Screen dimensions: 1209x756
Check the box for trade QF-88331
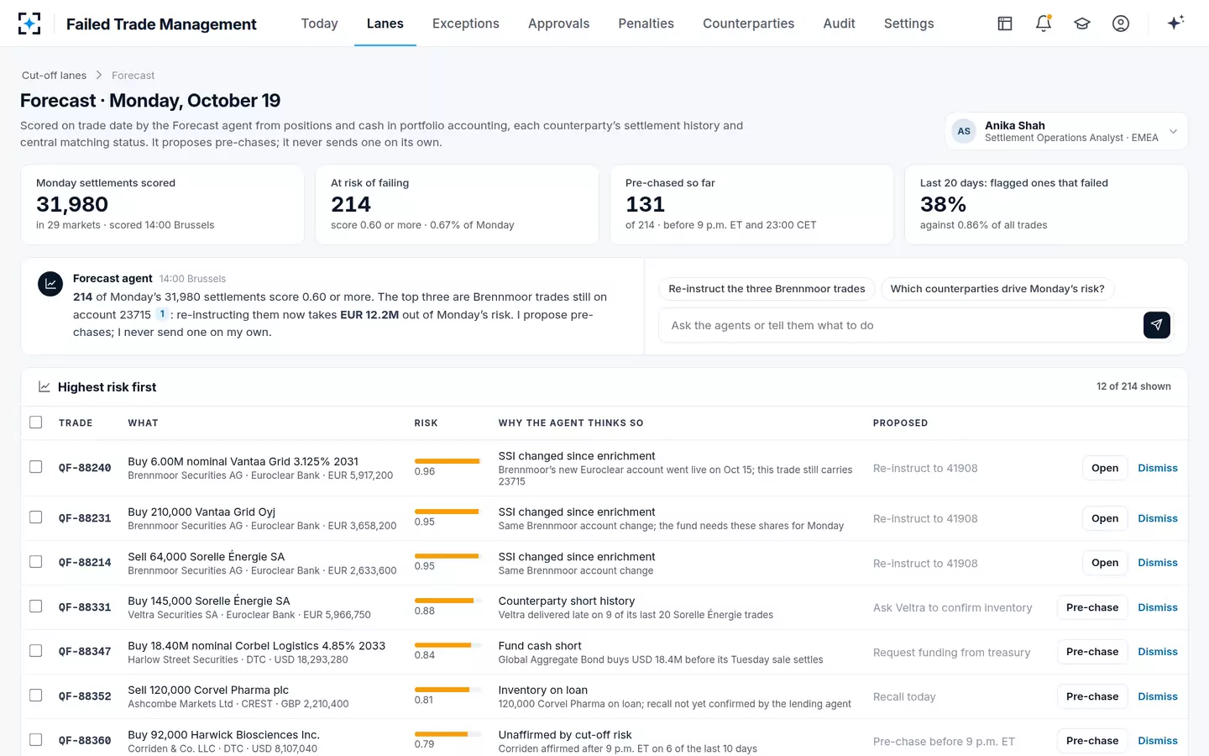(36, 606)
